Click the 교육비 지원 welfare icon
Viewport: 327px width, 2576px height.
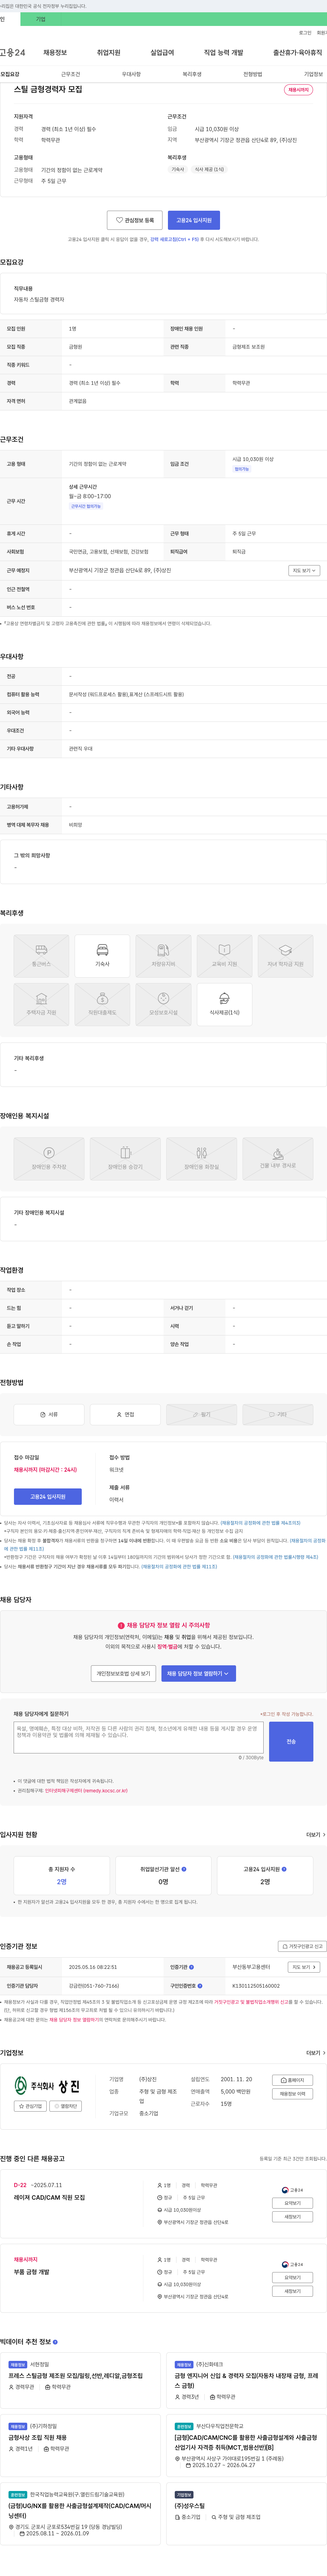[224, 956]
